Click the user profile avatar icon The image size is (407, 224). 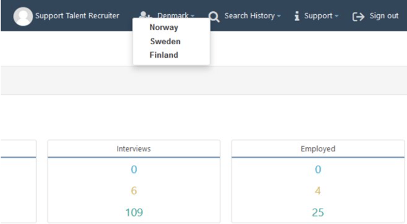pyautogui.click(x=23, y=17)
